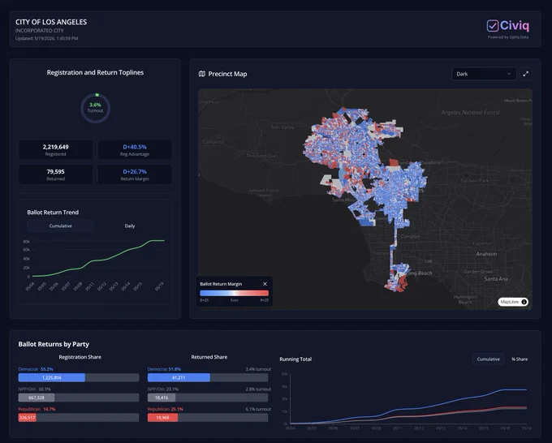Click the D+40.5% Reg Advantage card
This screenshot has height=443, width=552.
click(135, 149)
